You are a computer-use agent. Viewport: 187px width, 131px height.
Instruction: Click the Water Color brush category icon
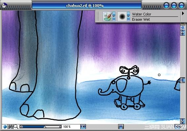point(108,16)
